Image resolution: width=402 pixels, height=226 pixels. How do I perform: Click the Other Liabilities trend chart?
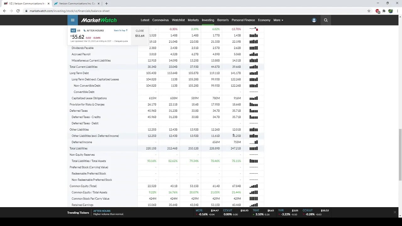pyautogui.click(x=253, y=130)
